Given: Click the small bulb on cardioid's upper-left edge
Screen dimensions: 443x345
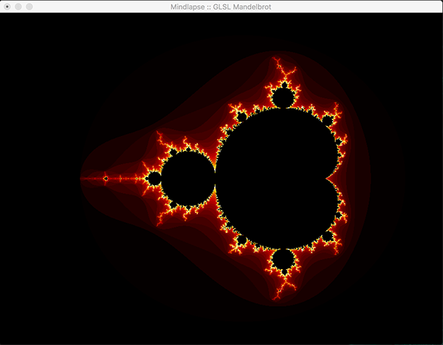Looking at the screenshot, I should click(241, 116).
